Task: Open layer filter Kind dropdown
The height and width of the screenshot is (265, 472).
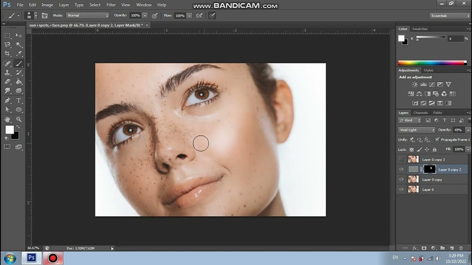Action: [409, 120]
